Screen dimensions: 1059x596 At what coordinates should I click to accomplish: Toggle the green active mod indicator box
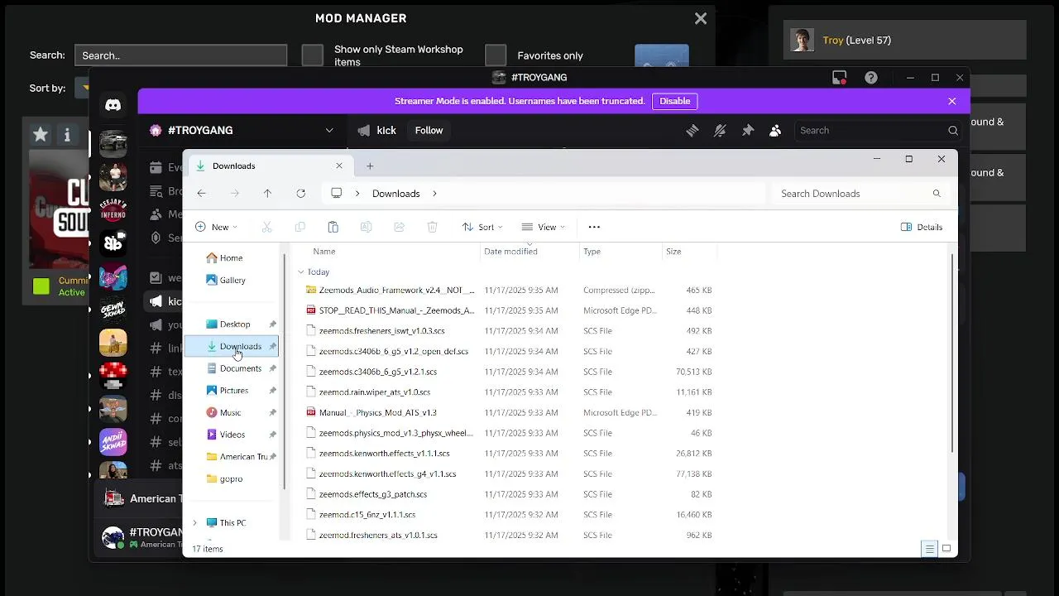(41, 286)
